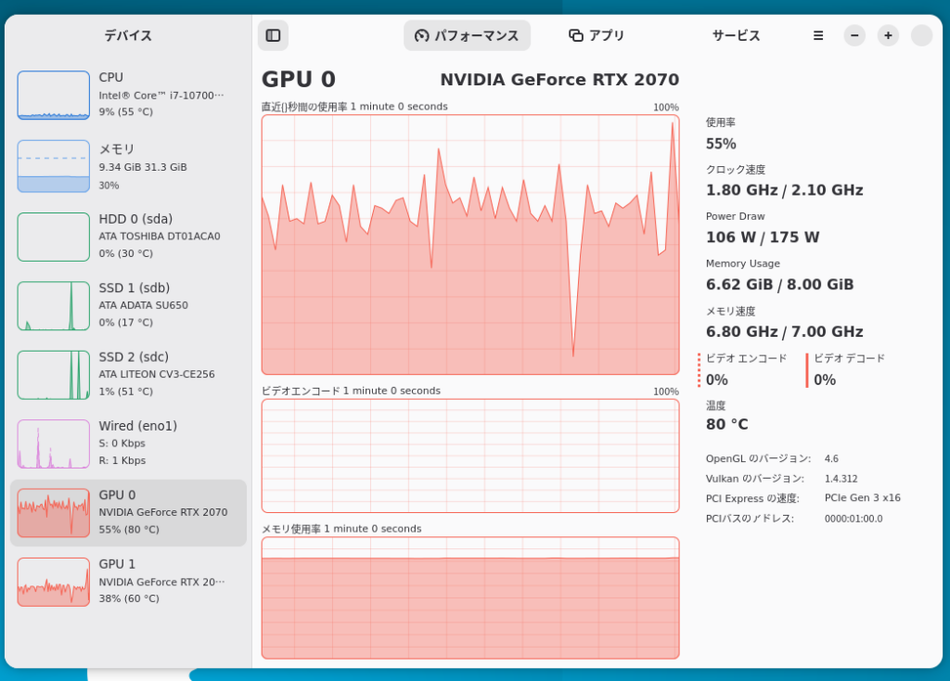
Task: Click the ビデオ エンコード dotted legend marker
Action: point(700,370)
